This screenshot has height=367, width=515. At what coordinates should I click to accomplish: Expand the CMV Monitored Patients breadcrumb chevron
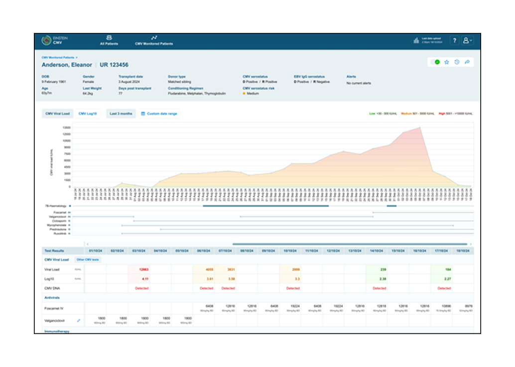click(77, 57)
